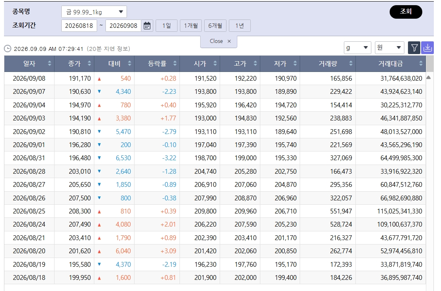Click the clock icon beside timestamp

pyautogui.click(x=8, y=48)
